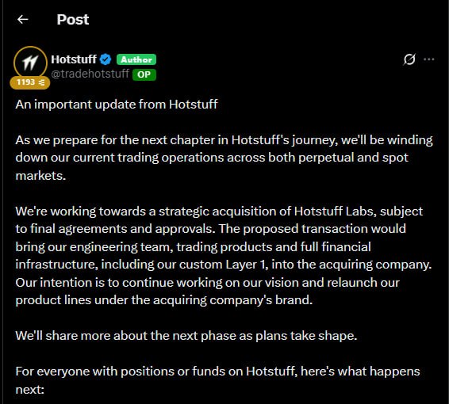Open the Grok explain-post icon
The image size is (449, 404).
pyautogui.click(x=409, y=59)
